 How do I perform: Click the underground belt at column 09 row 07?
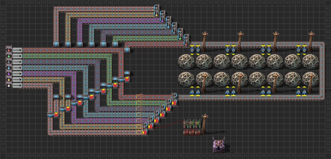pos(56,44)
